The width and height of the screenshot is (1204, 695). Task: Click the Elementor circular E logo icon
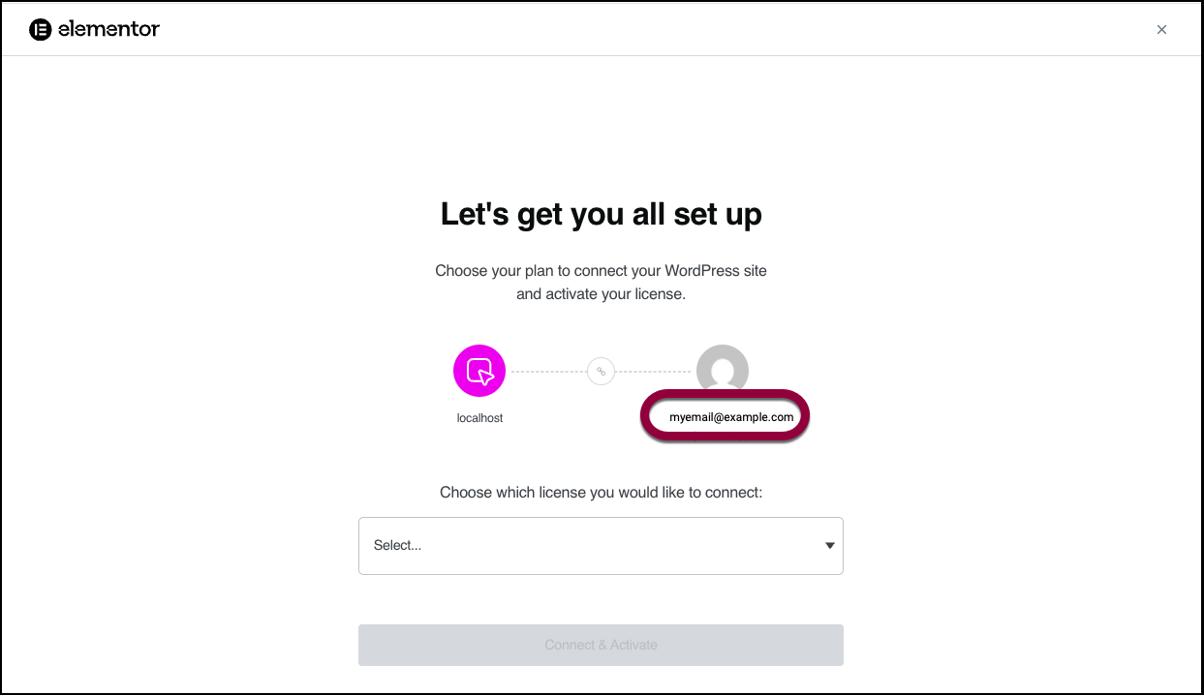[40, 29]
